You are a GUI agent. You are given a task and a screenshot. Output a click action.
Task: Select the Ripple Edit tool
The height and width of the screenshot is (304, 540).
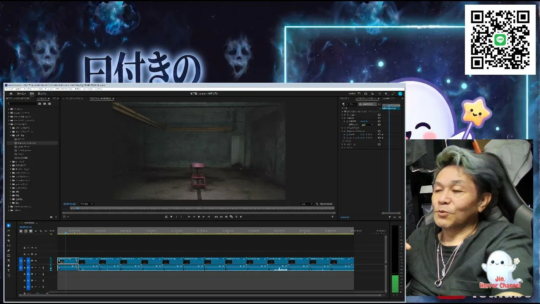coord(8,235)
